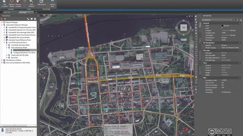Viewport: 243px width, 136px height.
Task: Click the black Color ByLayer swatch
Action: [222, 26]
